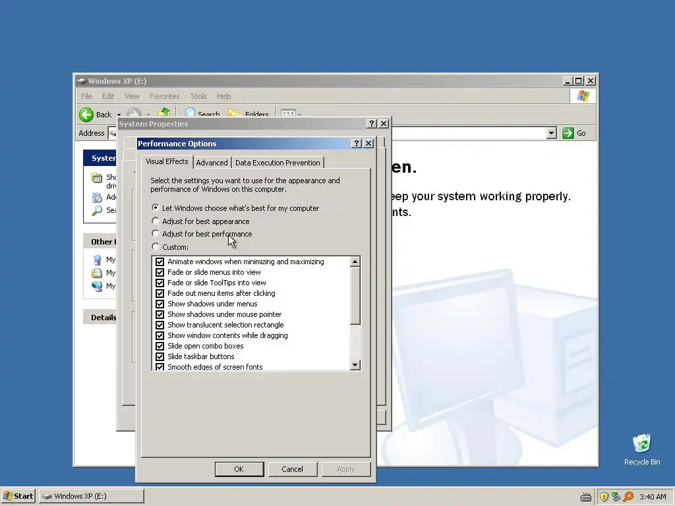This screenshot has width=675, height=506.
Task: Click the disabled Apply button
Action: (x=345, y=469)
